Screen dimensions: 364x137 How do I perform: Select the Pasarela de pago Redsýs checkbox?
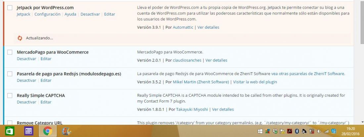coord(10,74)
